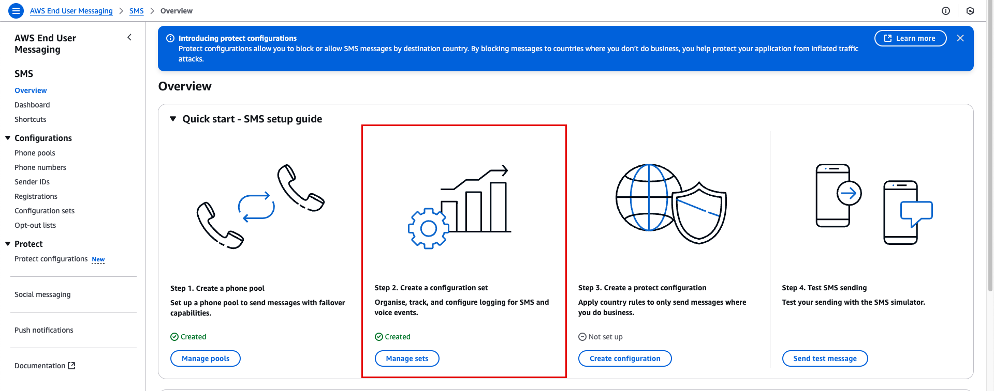The width and height of the screenshot is (994, 391).
Task: Open Dashboard in the sidebar
Action: click(32, 105)
